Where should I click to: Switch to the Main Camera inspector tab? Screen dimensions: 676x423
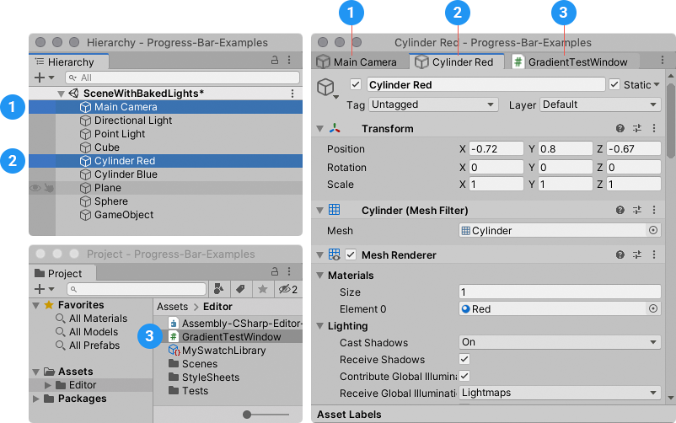point(359,62)
